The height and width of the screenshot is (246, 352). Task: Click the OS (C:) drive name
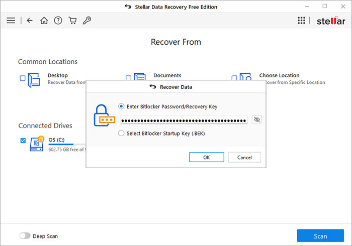(56, 140)
